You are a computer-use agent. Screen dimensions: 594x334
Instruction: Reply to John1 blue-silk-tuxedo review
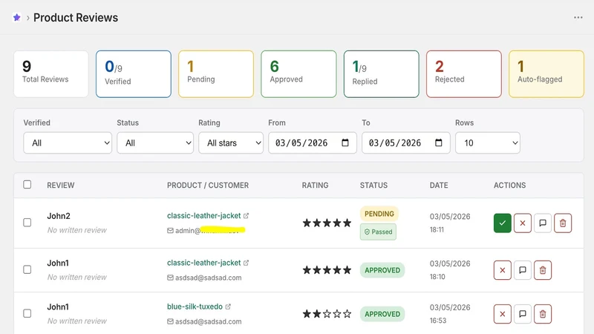pos(523,314)
